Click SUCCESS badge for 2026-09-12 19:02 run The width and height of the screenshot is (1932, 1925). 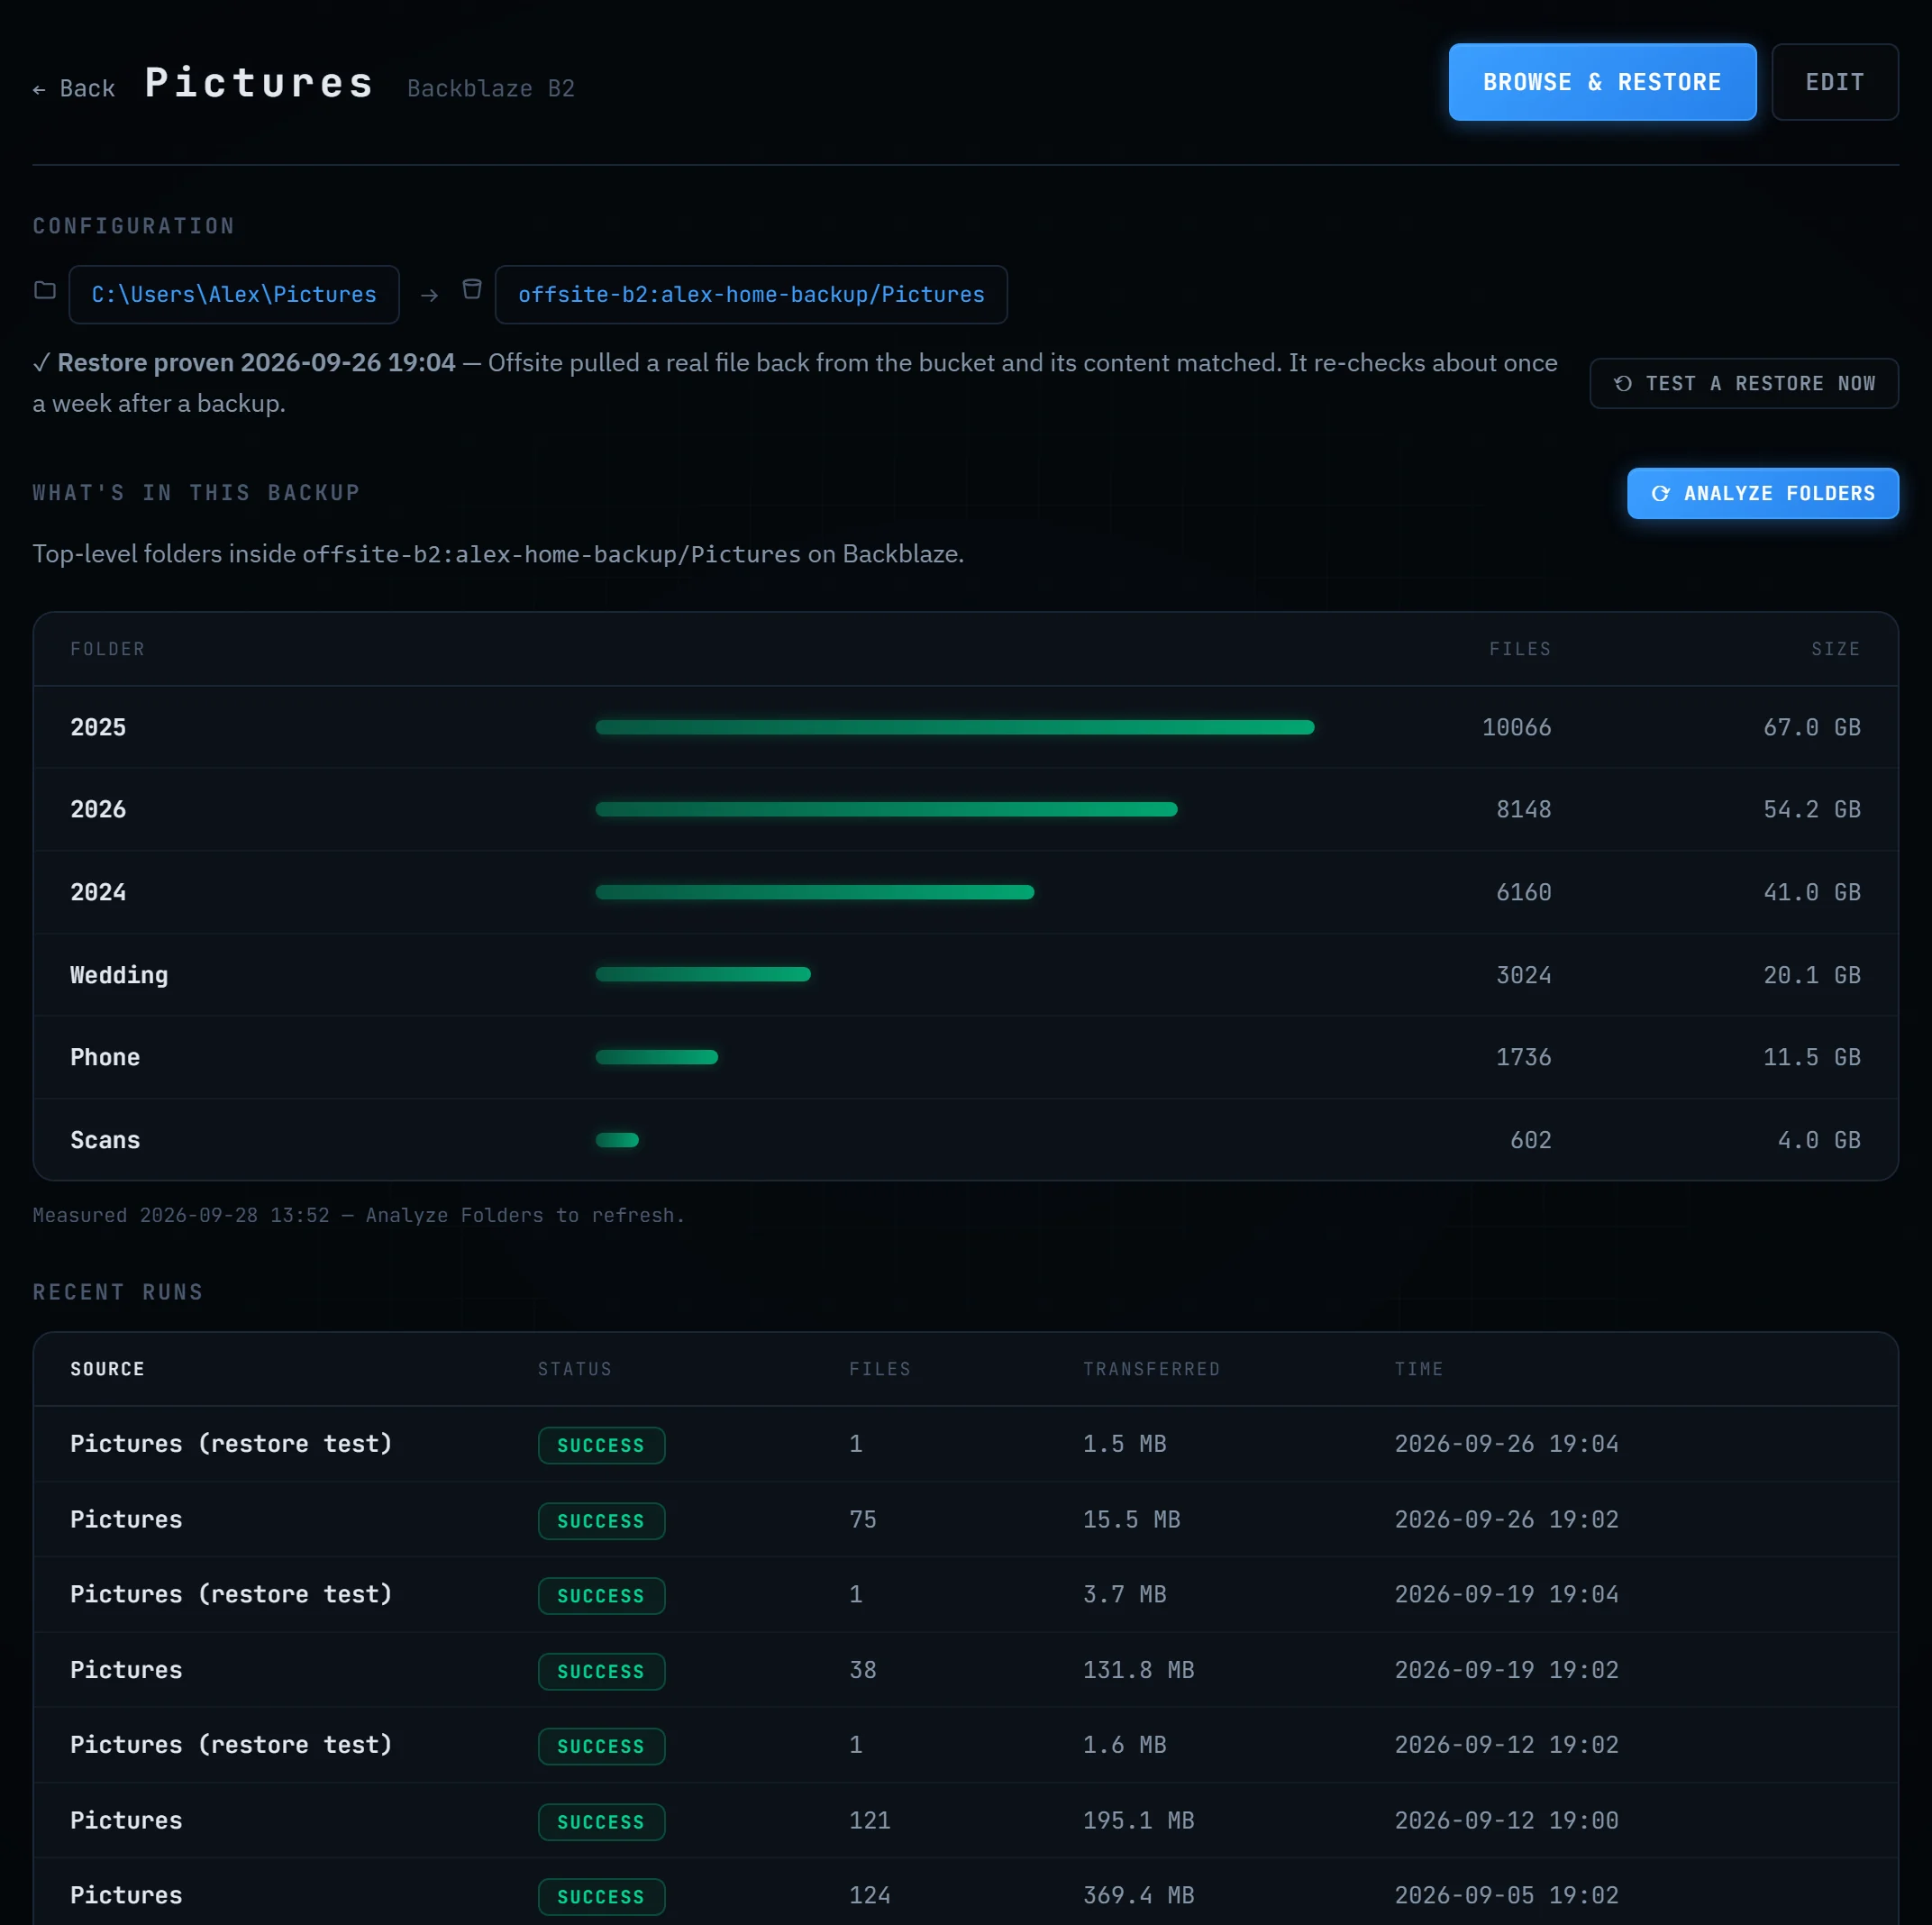click(601, 1746)
